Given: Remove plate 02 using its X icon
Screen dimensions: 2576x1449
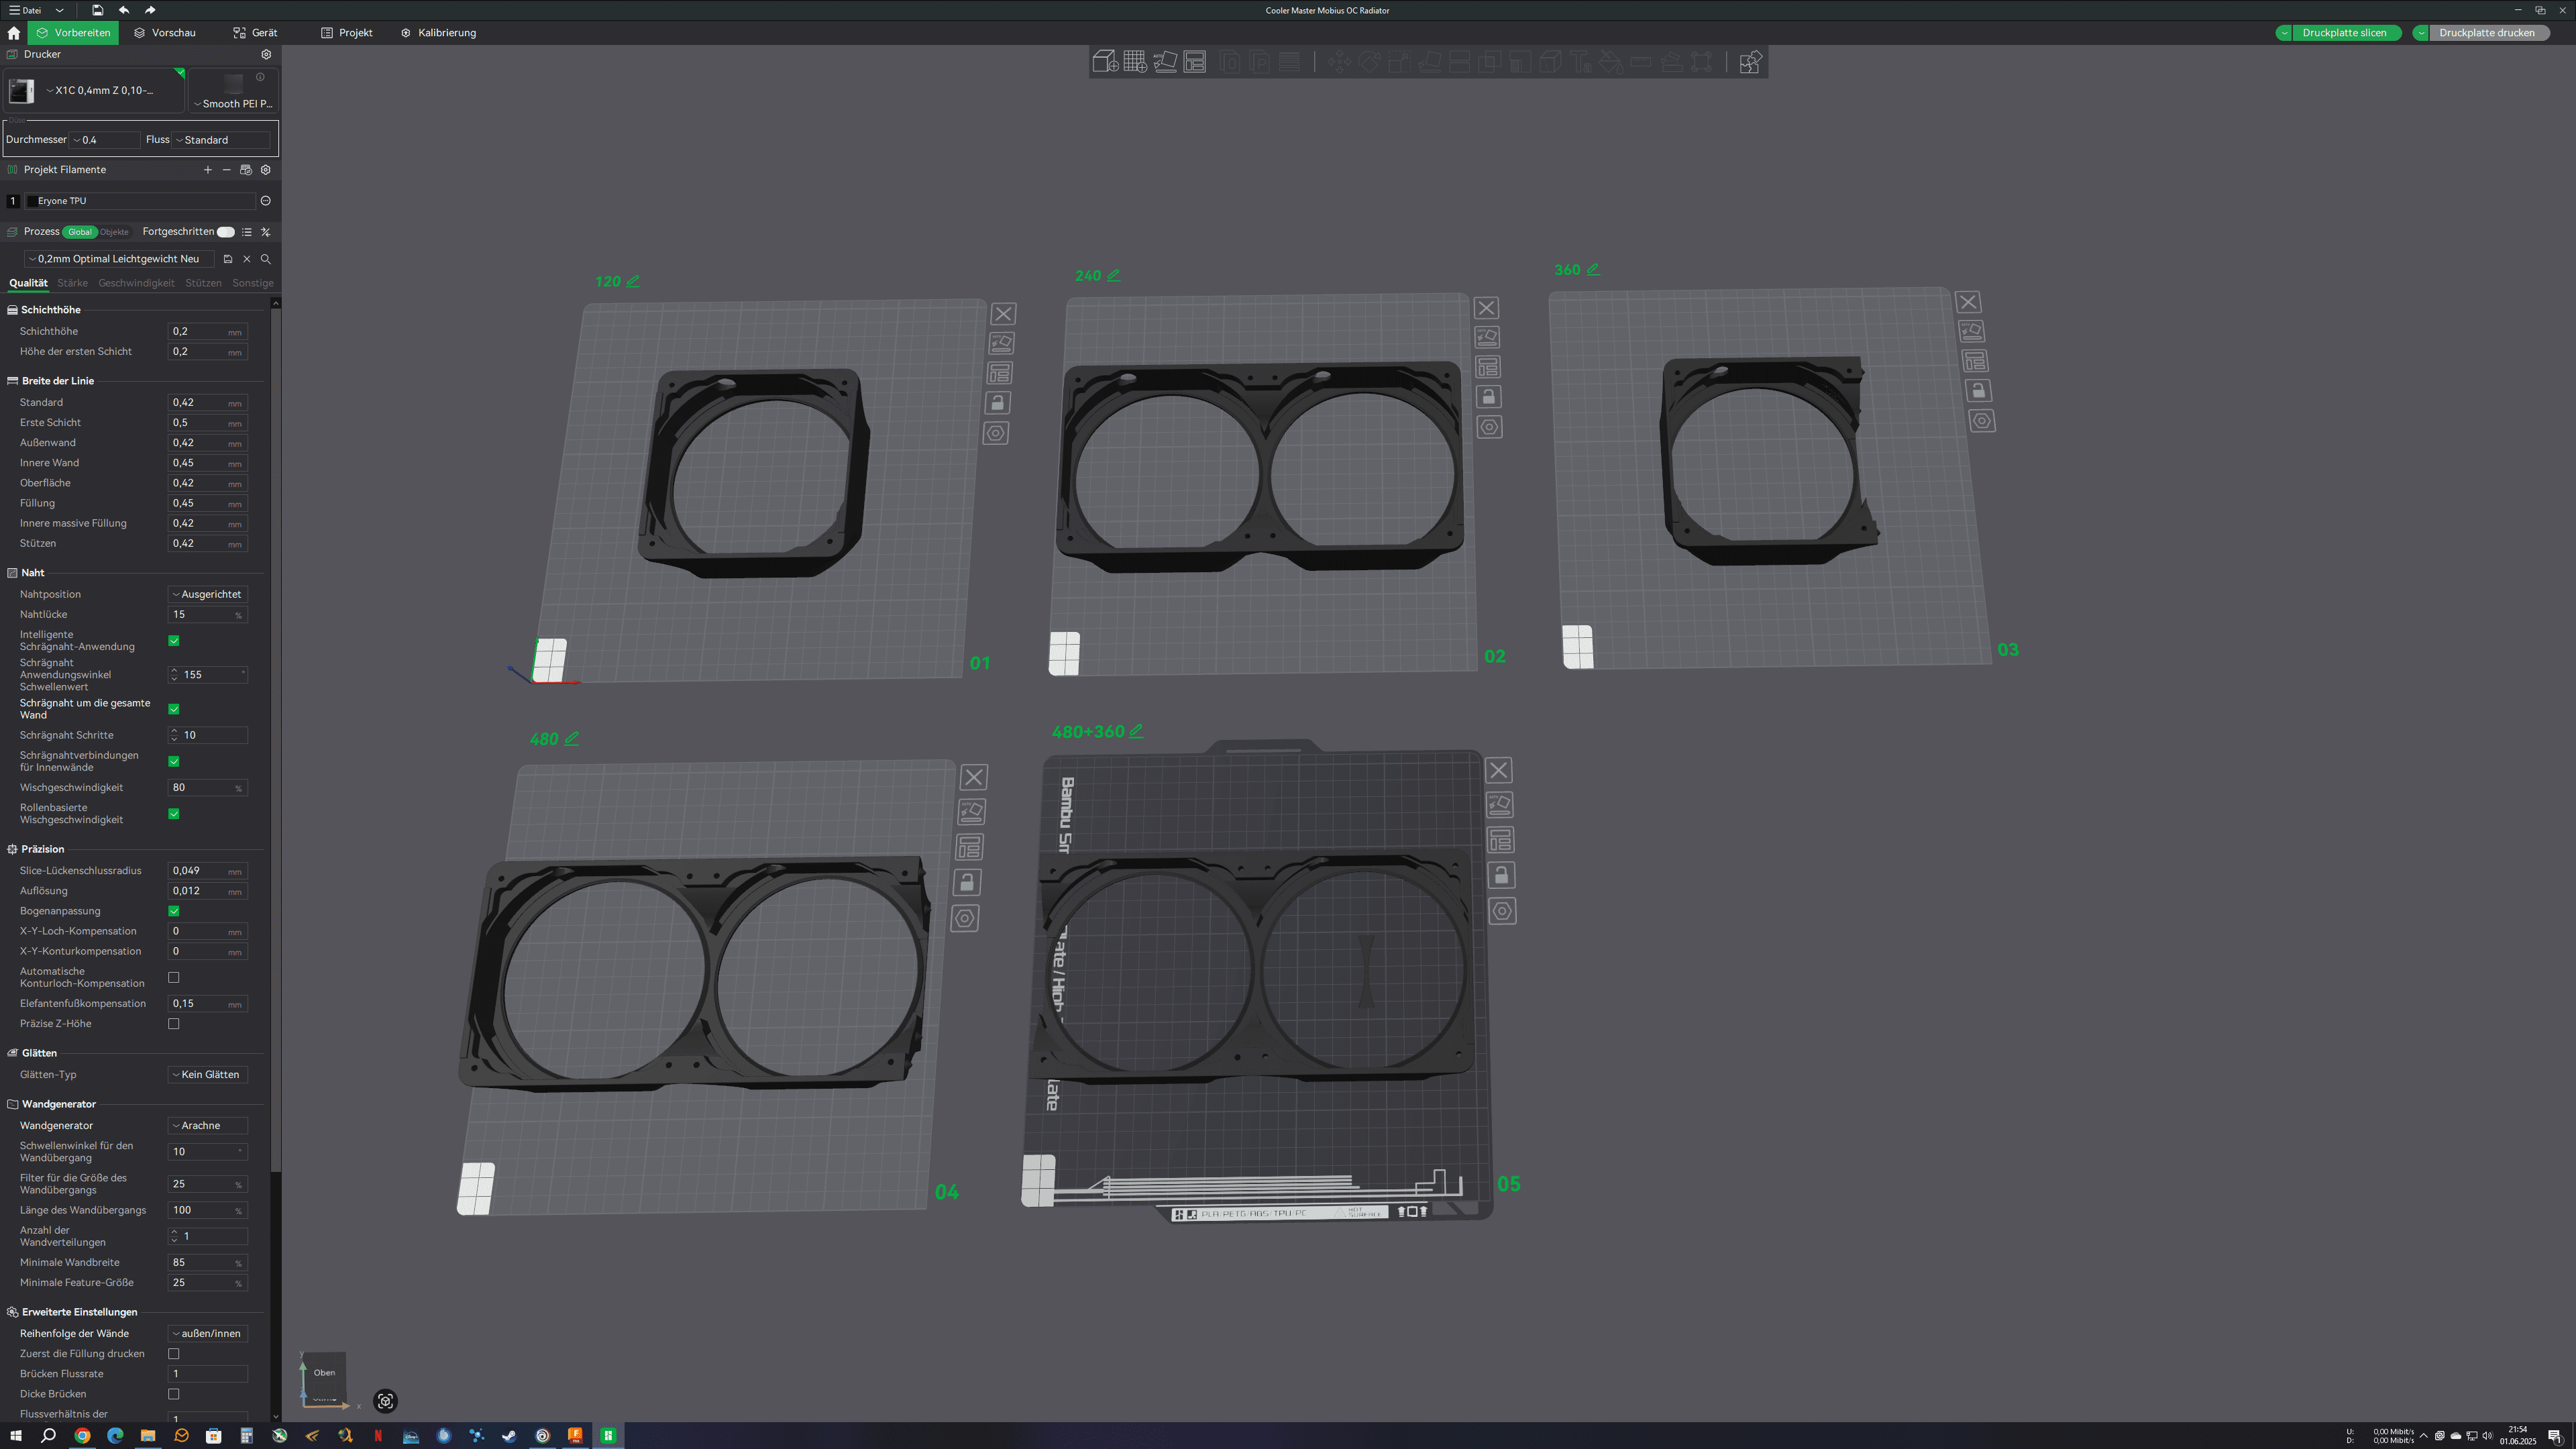Looking at the screenshot, I should coord(1486,308).
